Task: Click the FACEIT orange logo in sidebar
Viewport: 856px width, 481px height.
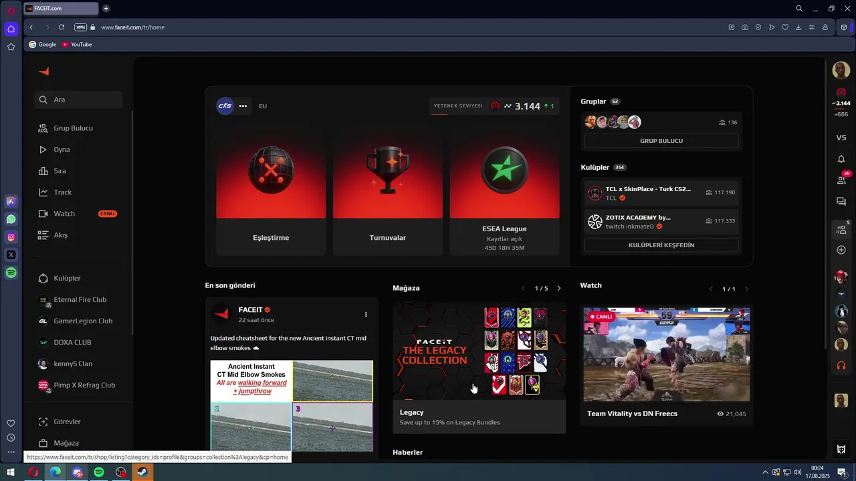Action: click(x=44, y=71)
